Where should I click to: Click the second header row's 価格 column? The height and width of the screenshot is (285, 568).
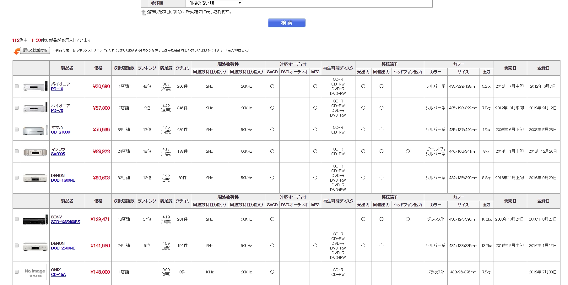[x=98, y=201]
